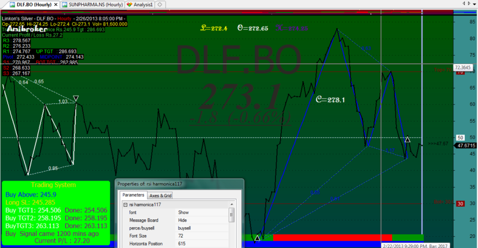Click the R2 : 276.233 resistance label
Image resolution: width=478 pixels, height=248 pixels.
coord(17,46)
